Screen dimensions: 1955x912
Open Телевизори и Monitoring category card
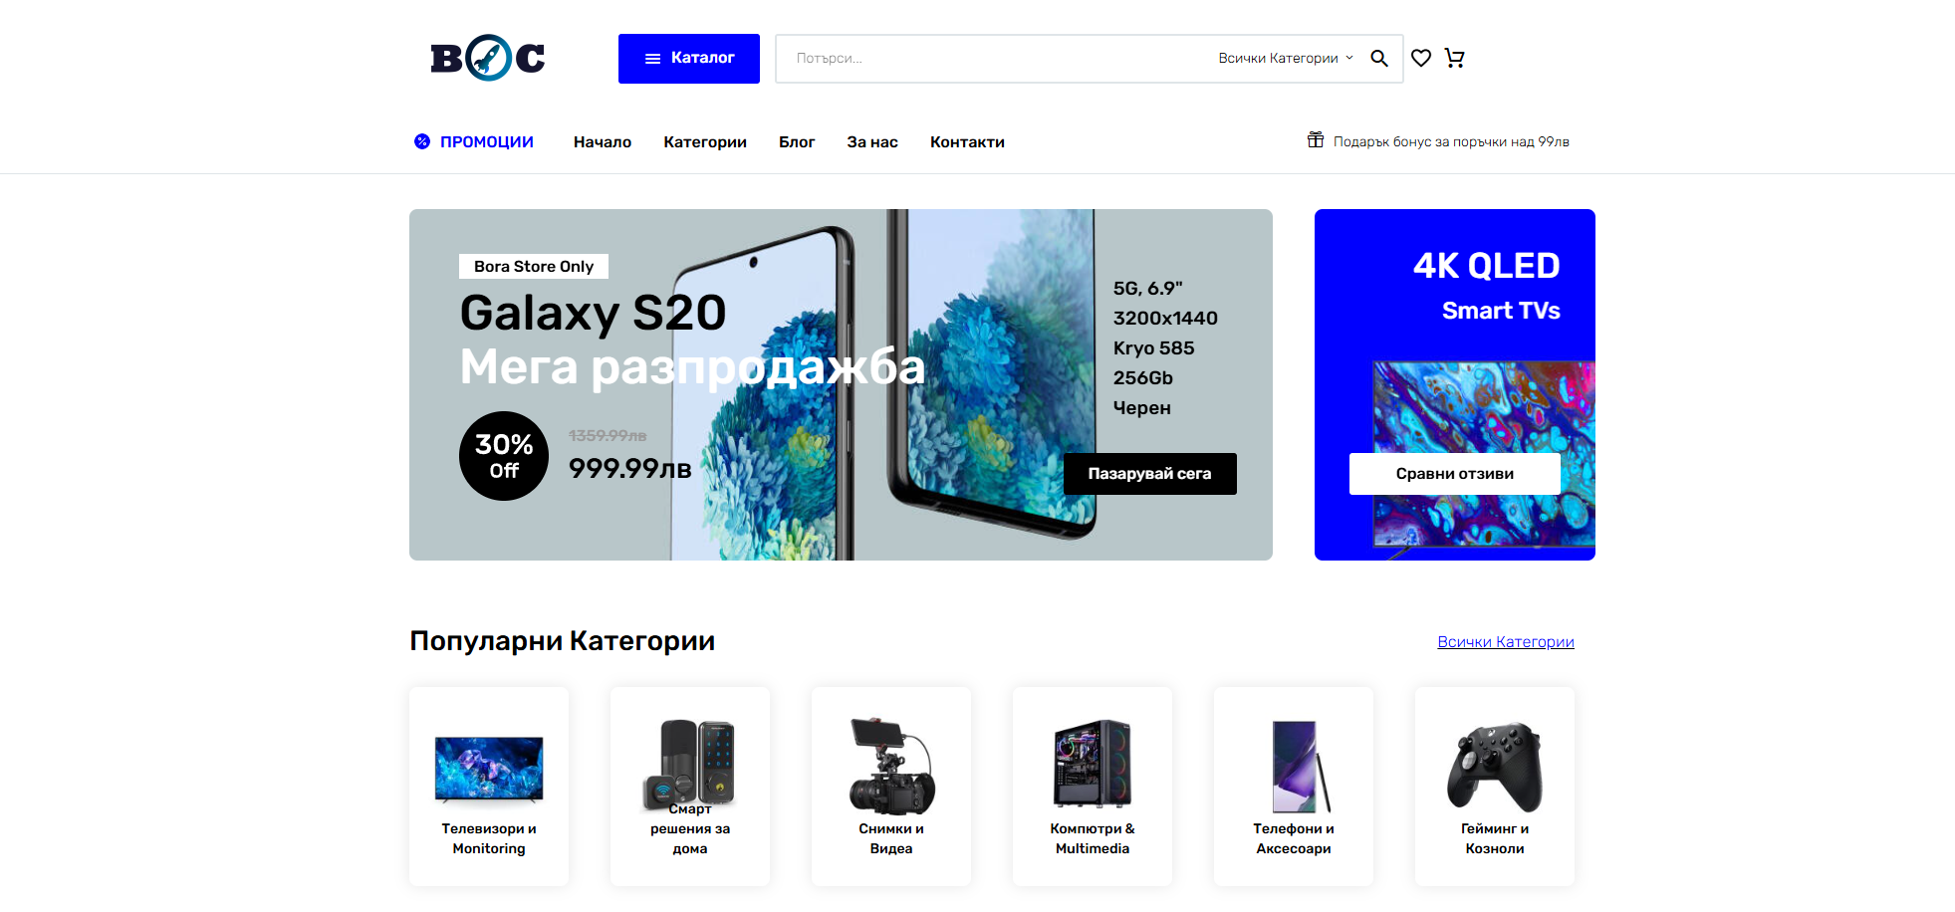point(489,787)
